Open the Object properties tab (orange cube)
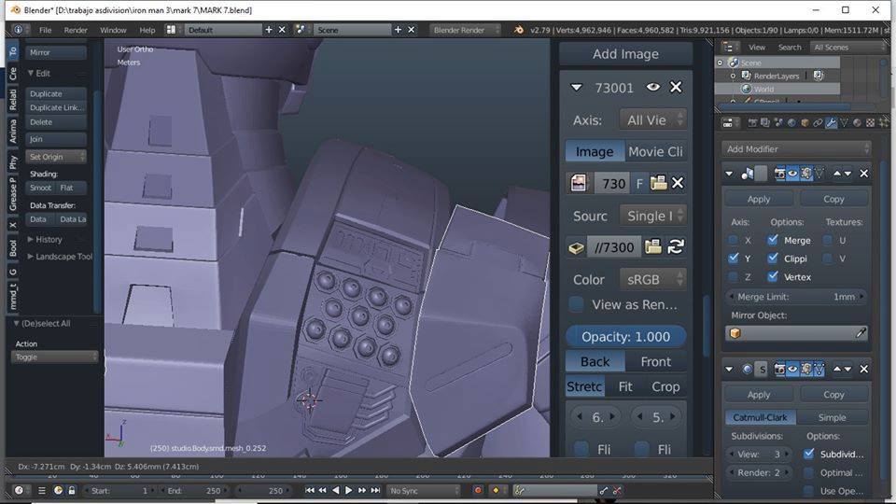Image resolution: width=896 pixels, height=504 pixels. [x=805, y=123]
